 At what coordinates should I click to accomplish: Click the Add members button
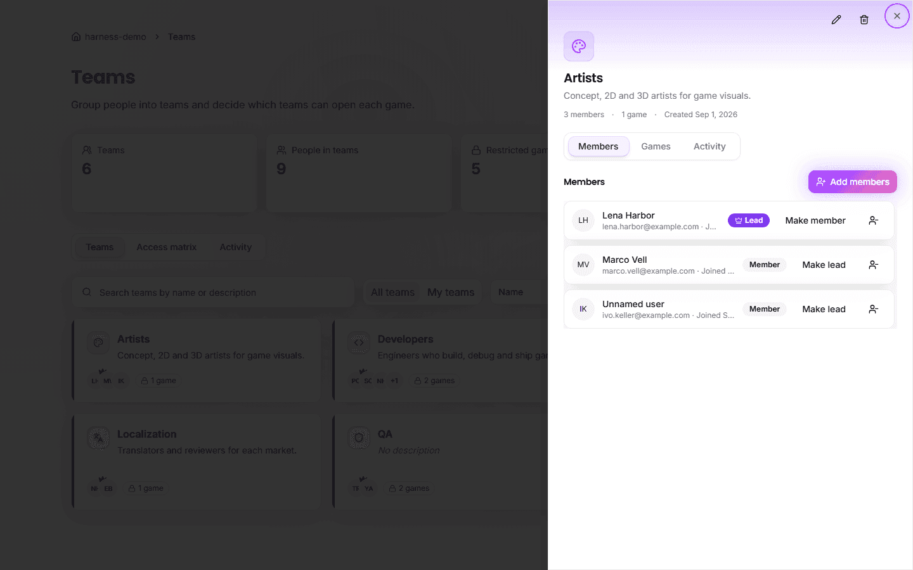(852, 182)
